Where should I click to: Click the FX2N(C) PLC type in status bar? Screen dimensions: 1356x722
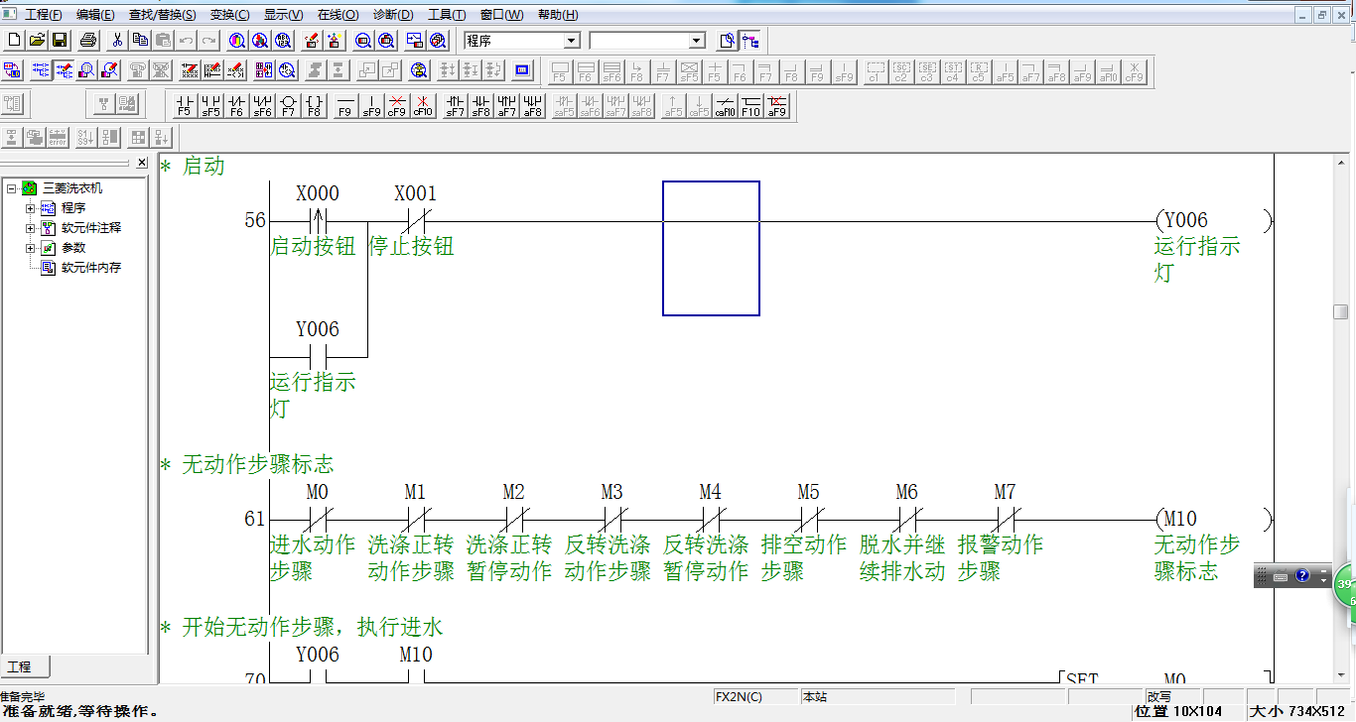point(754,697)
